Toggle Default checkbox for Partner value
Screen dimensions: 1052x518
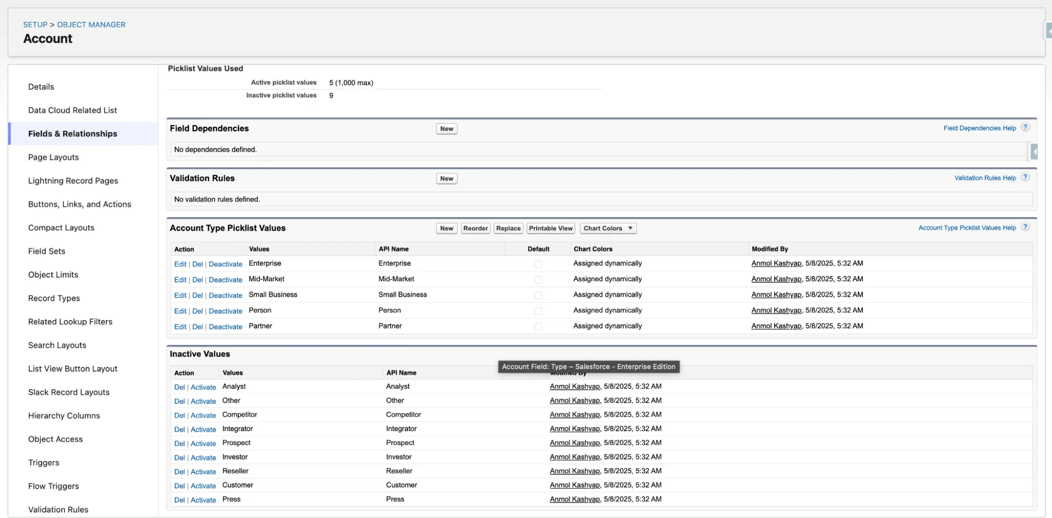point(538,327)
